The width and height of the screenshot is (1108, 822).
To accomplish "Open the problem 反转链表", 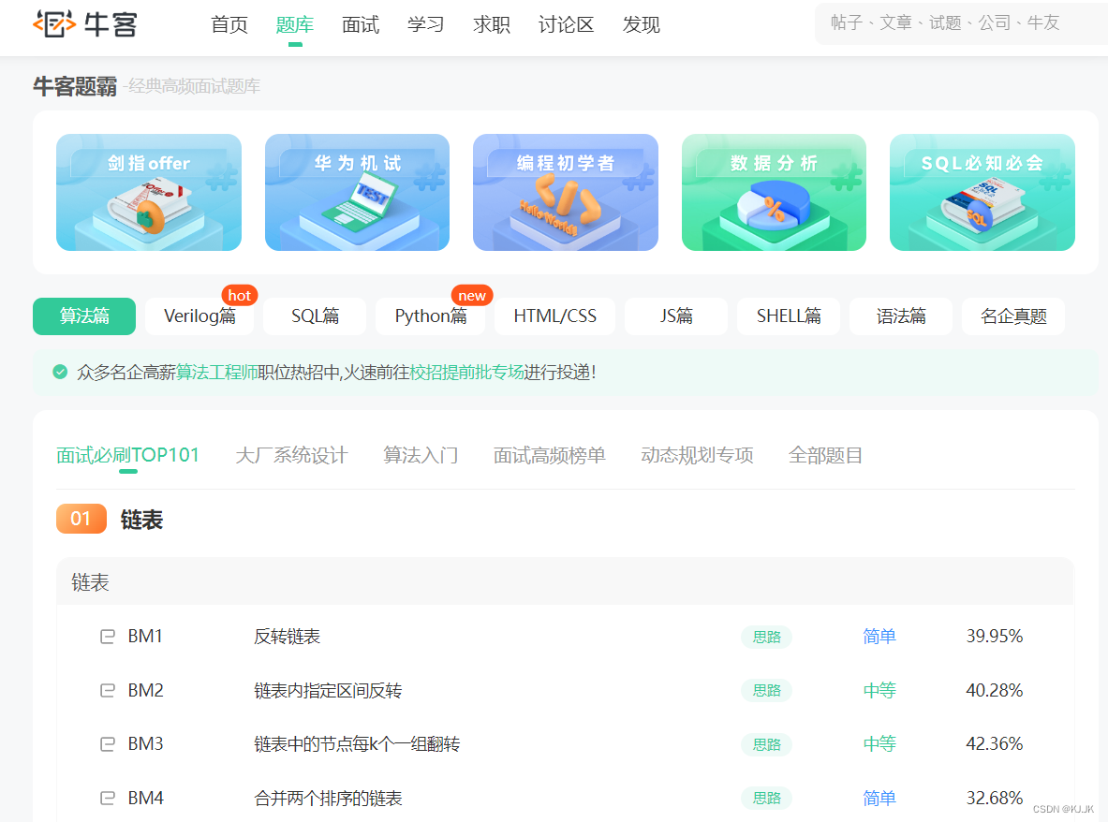I will point(287,637).
